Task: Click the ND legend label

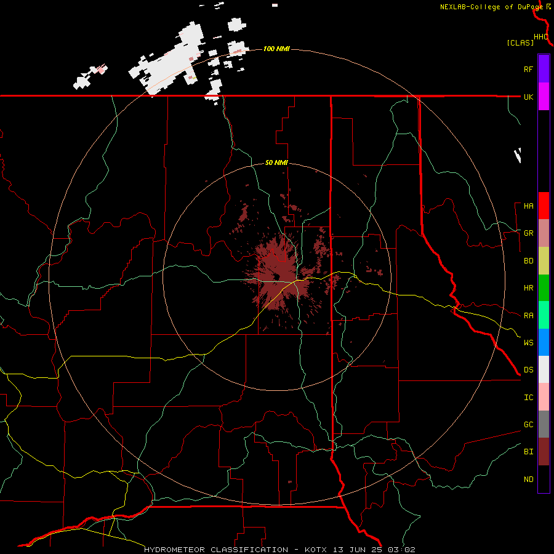Action: [x=528, y=480]
